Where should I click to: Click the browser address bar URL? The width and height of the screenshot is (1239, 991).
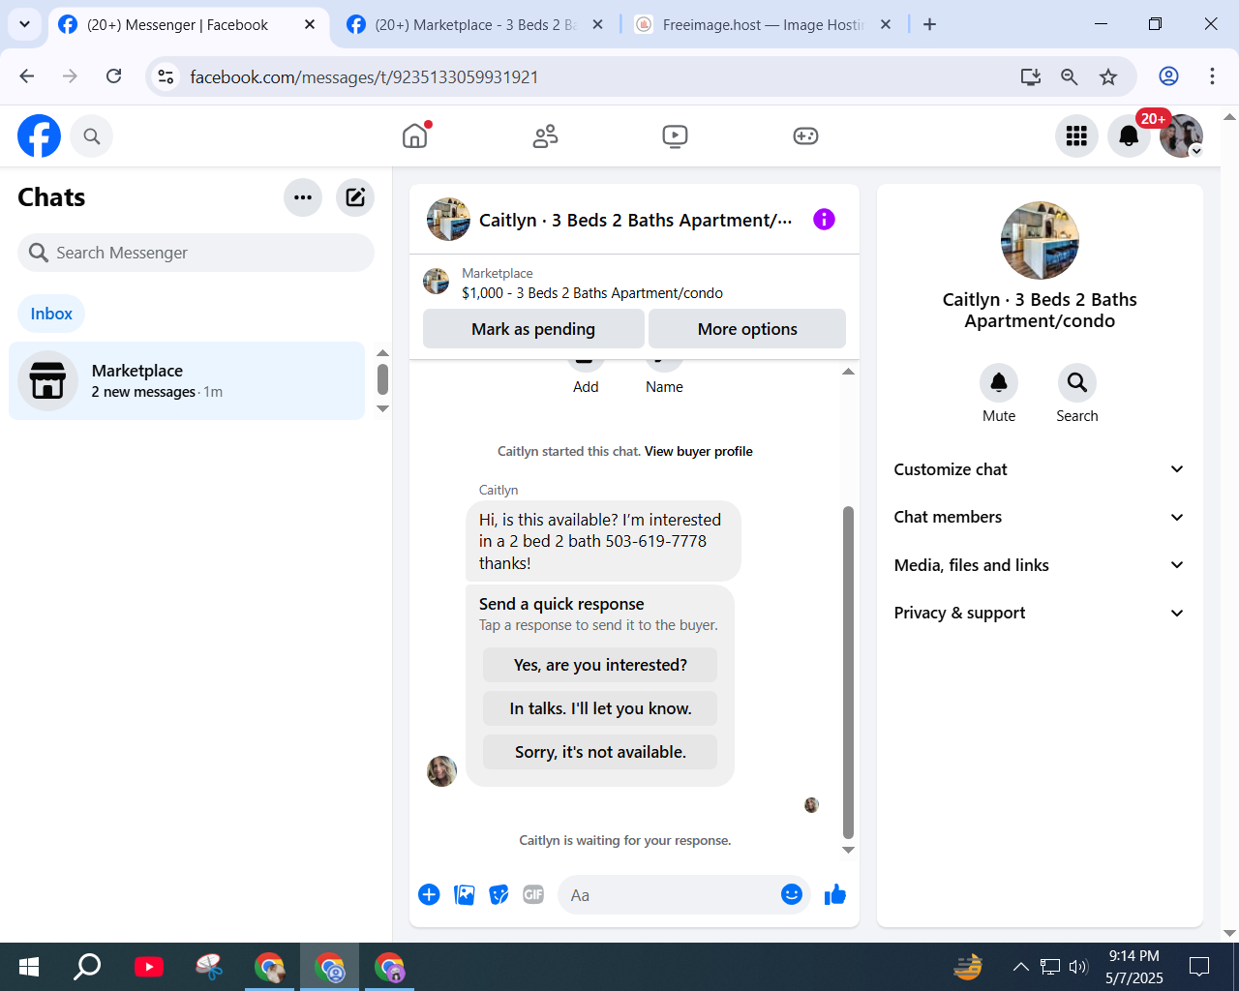tap(364, 76)
